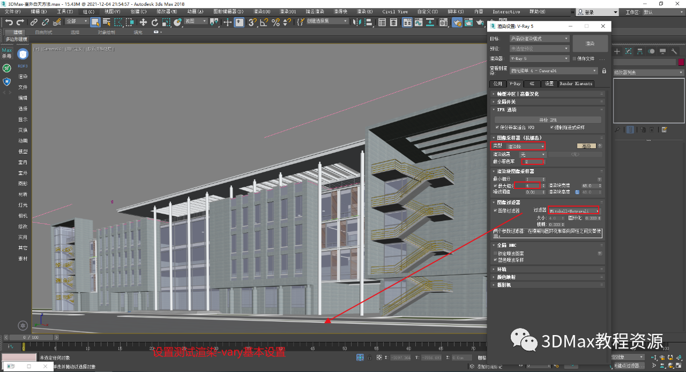This screenshot has width=686, height=372.
Task: Click the 高级 mode button
Action: 586,146
